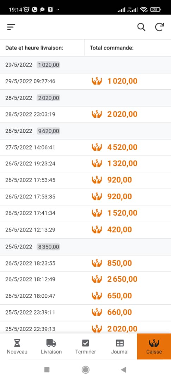Open the Journal tab
Screen dimensions: 171x380
[x=120, y=346]
